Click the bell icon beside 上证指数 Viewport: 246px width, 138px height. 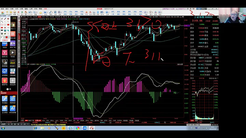coord(218,17)
